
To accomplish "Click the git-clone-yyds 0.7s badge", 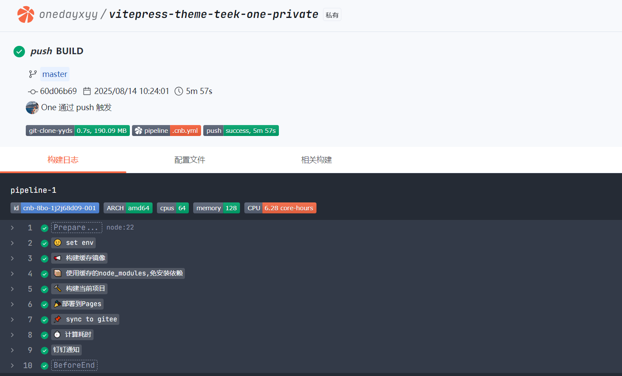I will click(x=78, y=131).
